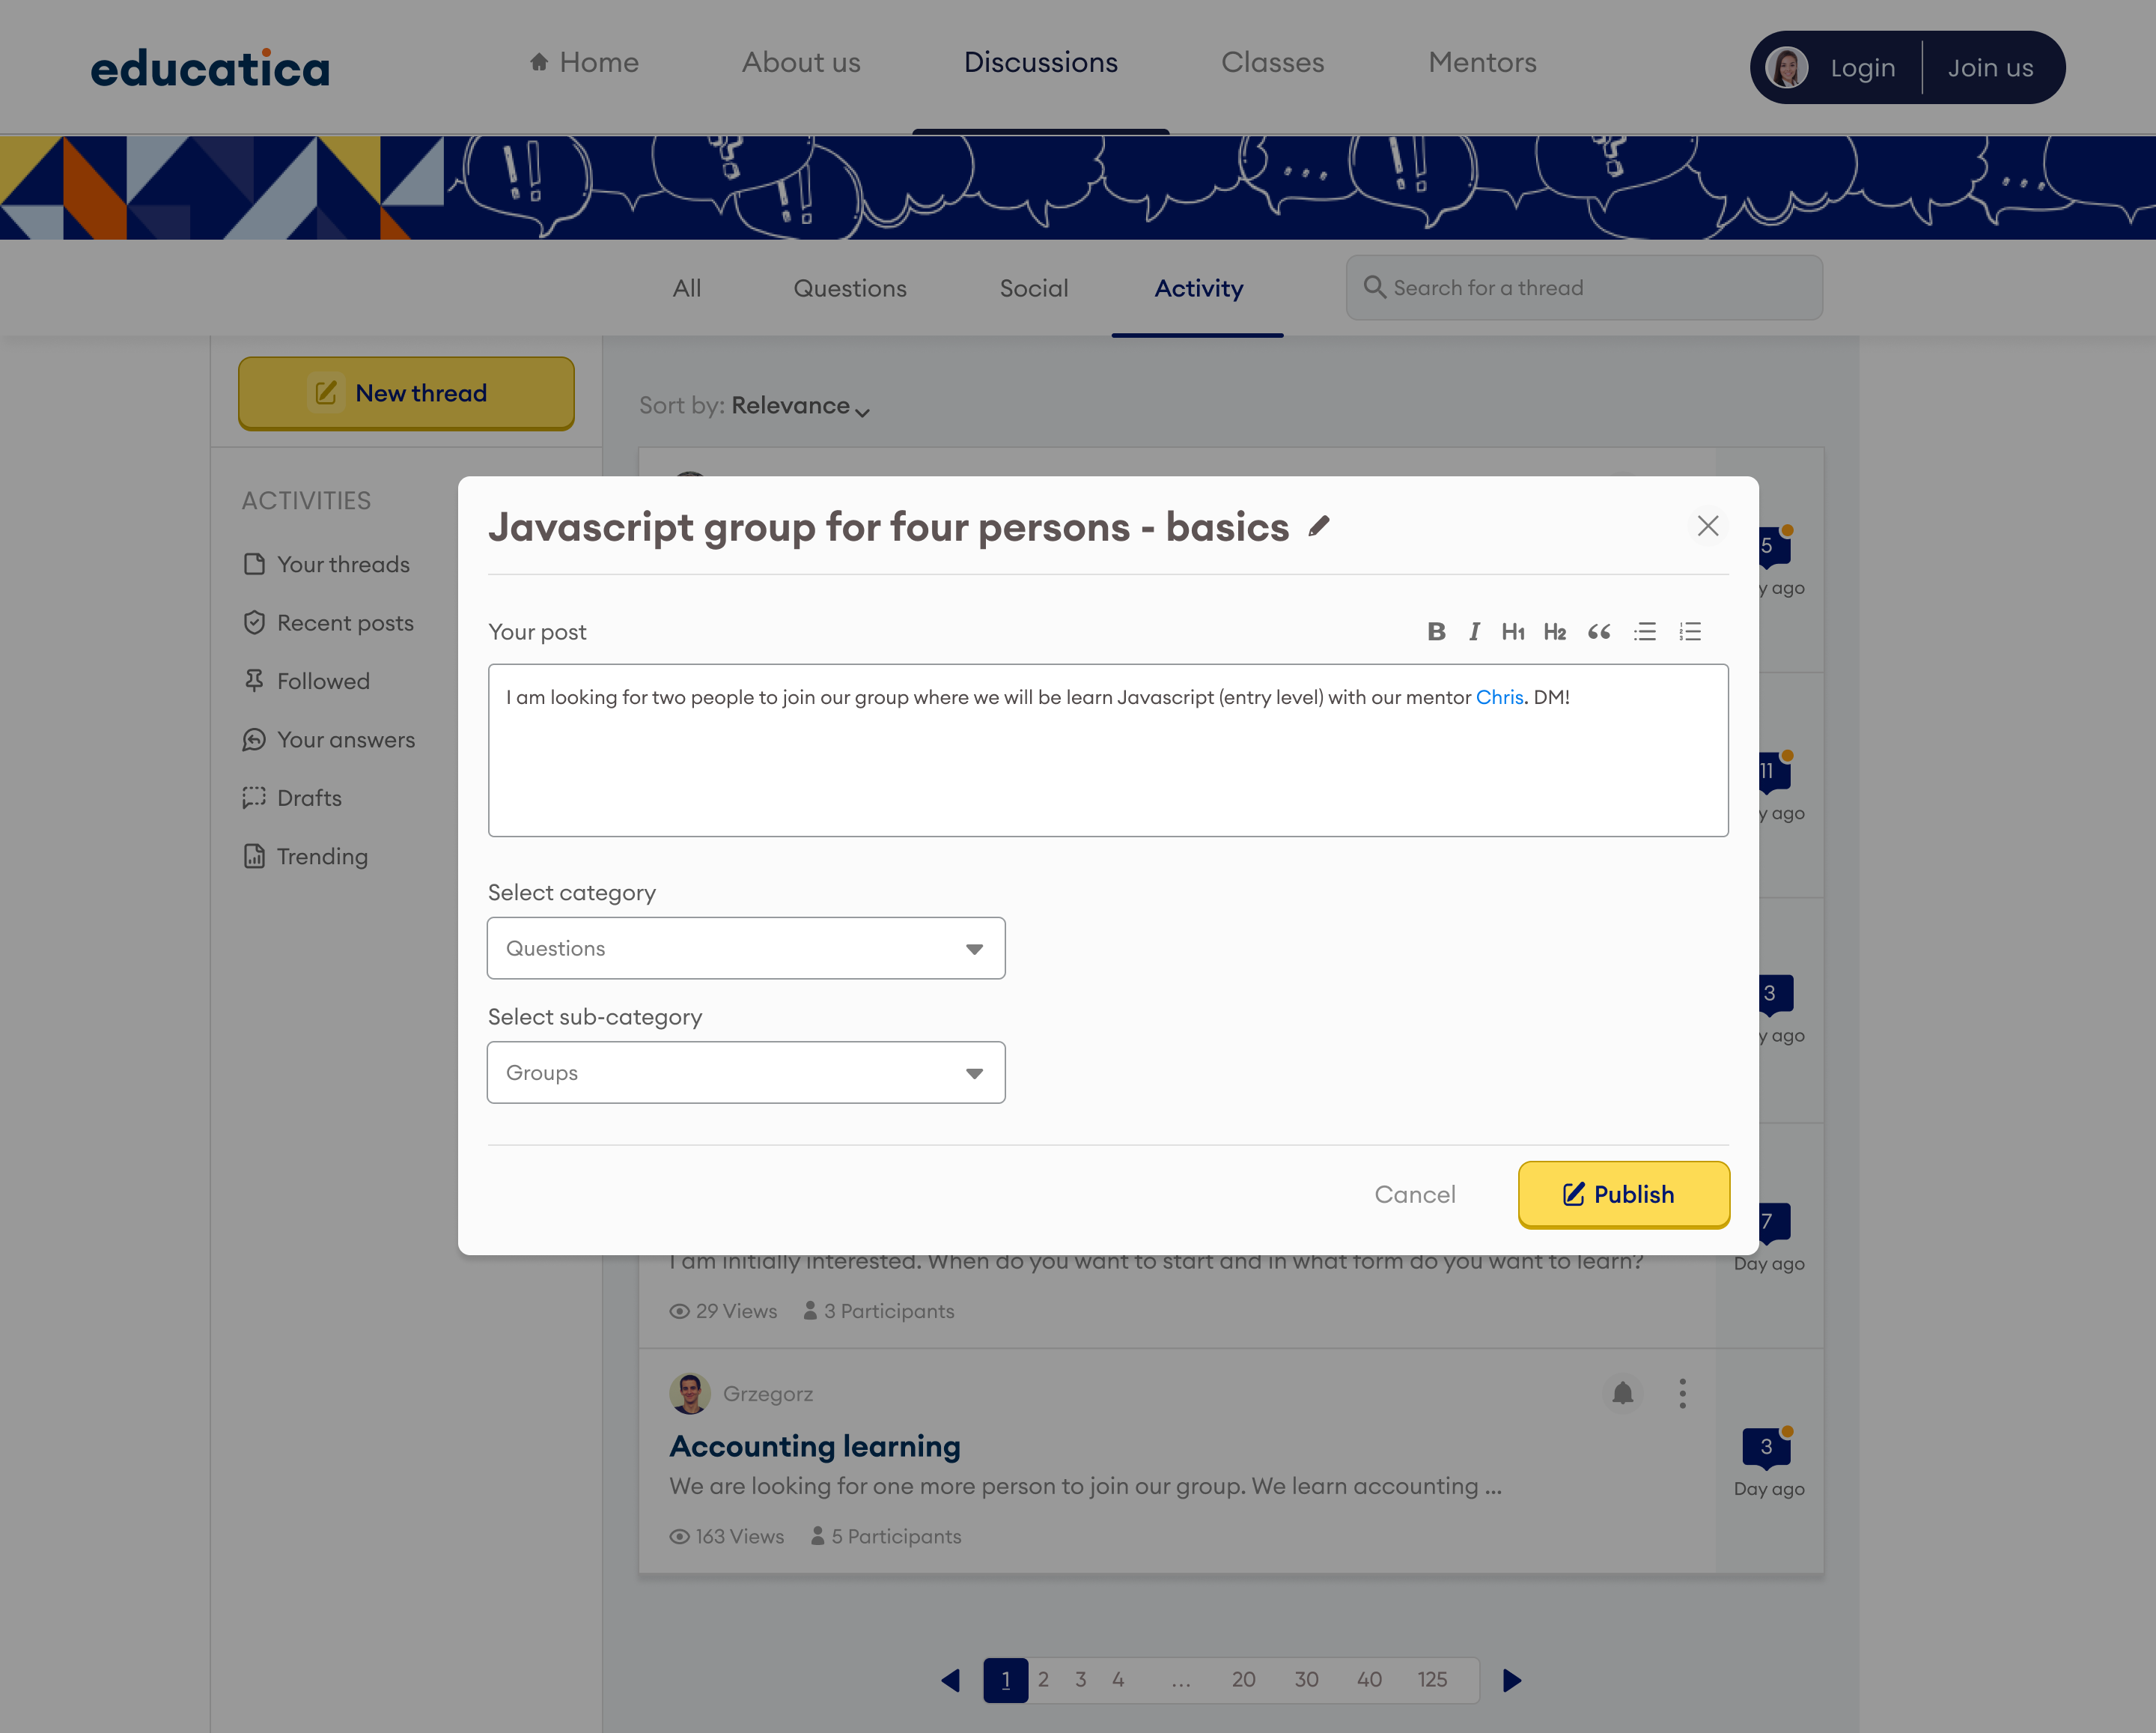Click in the Your post text area
2156x1733 pixels.
point(1107,771)
